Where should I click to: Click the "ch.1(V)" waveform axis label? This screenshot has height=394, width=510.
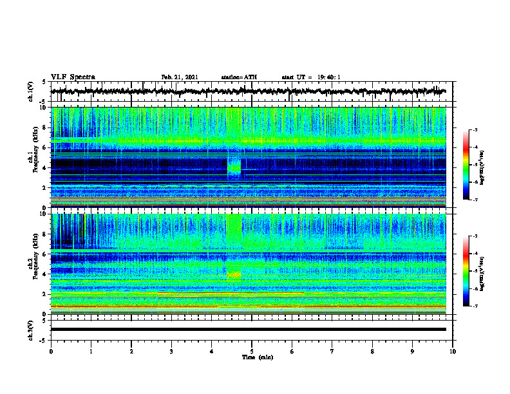[x=31, y=91]
